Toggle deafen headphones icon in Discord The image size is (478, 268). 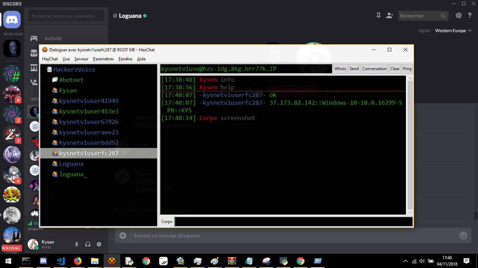(x=88, y=245)
